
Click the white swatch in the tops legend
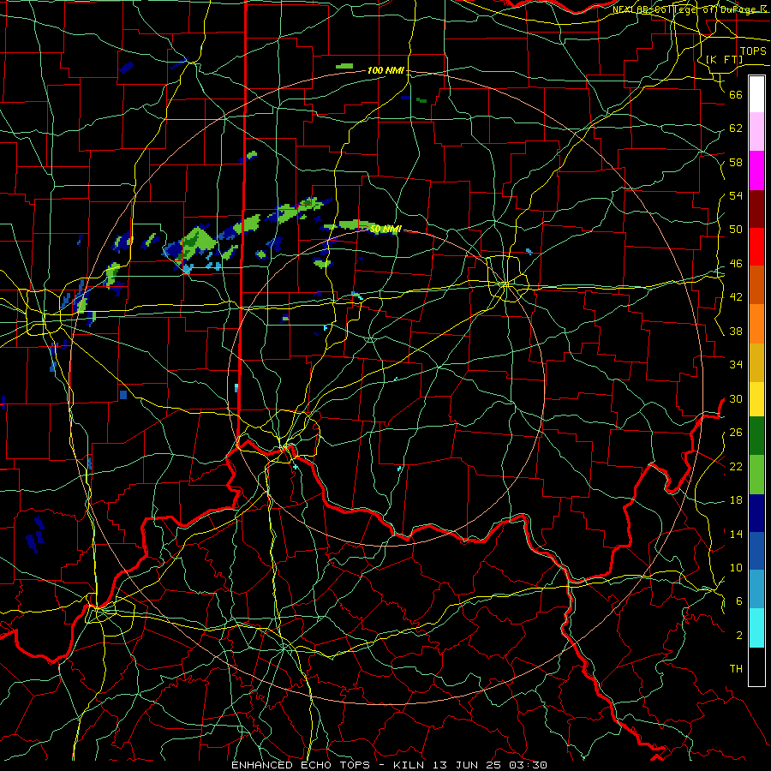(x=756, y=94)
